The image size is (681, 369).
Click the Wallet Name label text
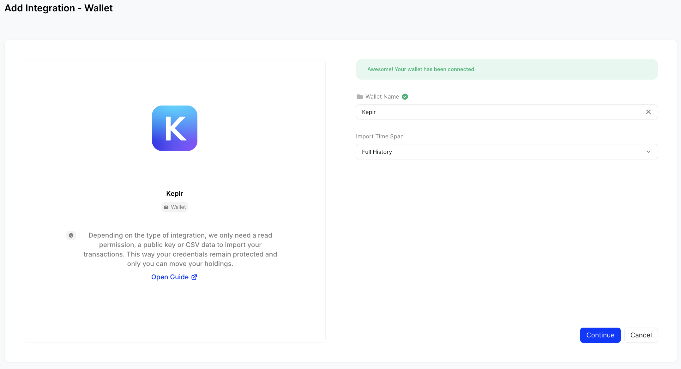point(382,97)
